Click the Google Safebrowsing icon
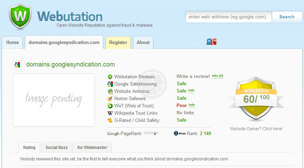Screen dimensions: 304x168 (110, 84)
